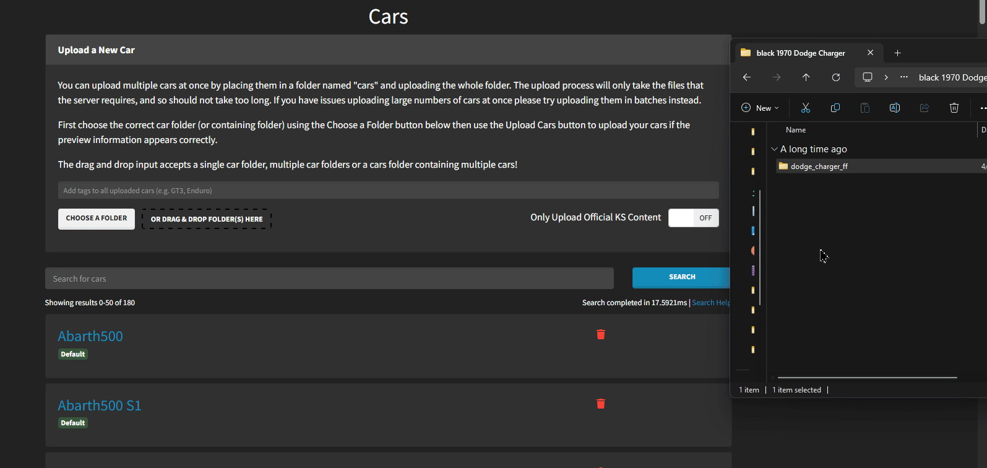
Task: Delete the Abarth500 car with trash icon
Action: point(600,334)
